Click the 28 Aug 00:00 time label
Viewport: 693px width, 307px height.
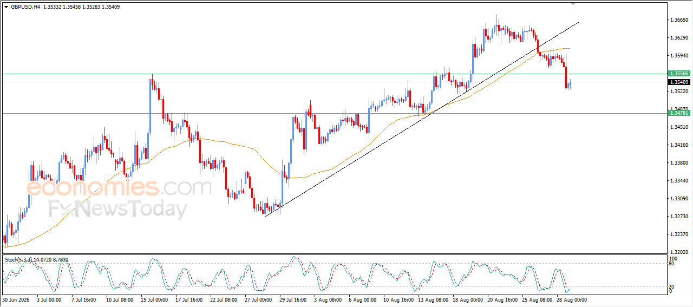click(x=572, y=299)
